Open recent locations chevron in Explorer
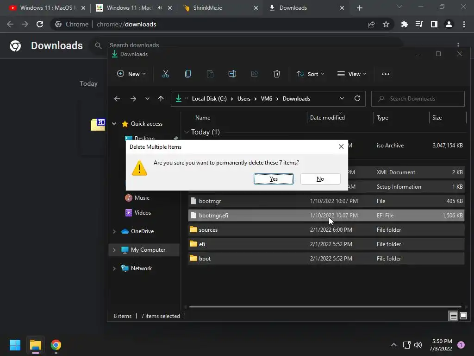474x356 pixels. point(147,99)
